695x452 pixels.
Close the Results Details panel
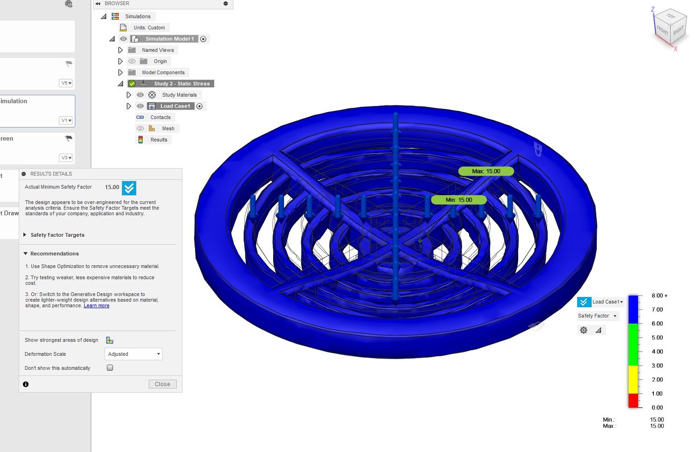[163, 384]
